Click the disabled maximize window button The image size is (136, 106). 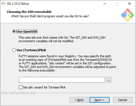(x=117, y=4)
